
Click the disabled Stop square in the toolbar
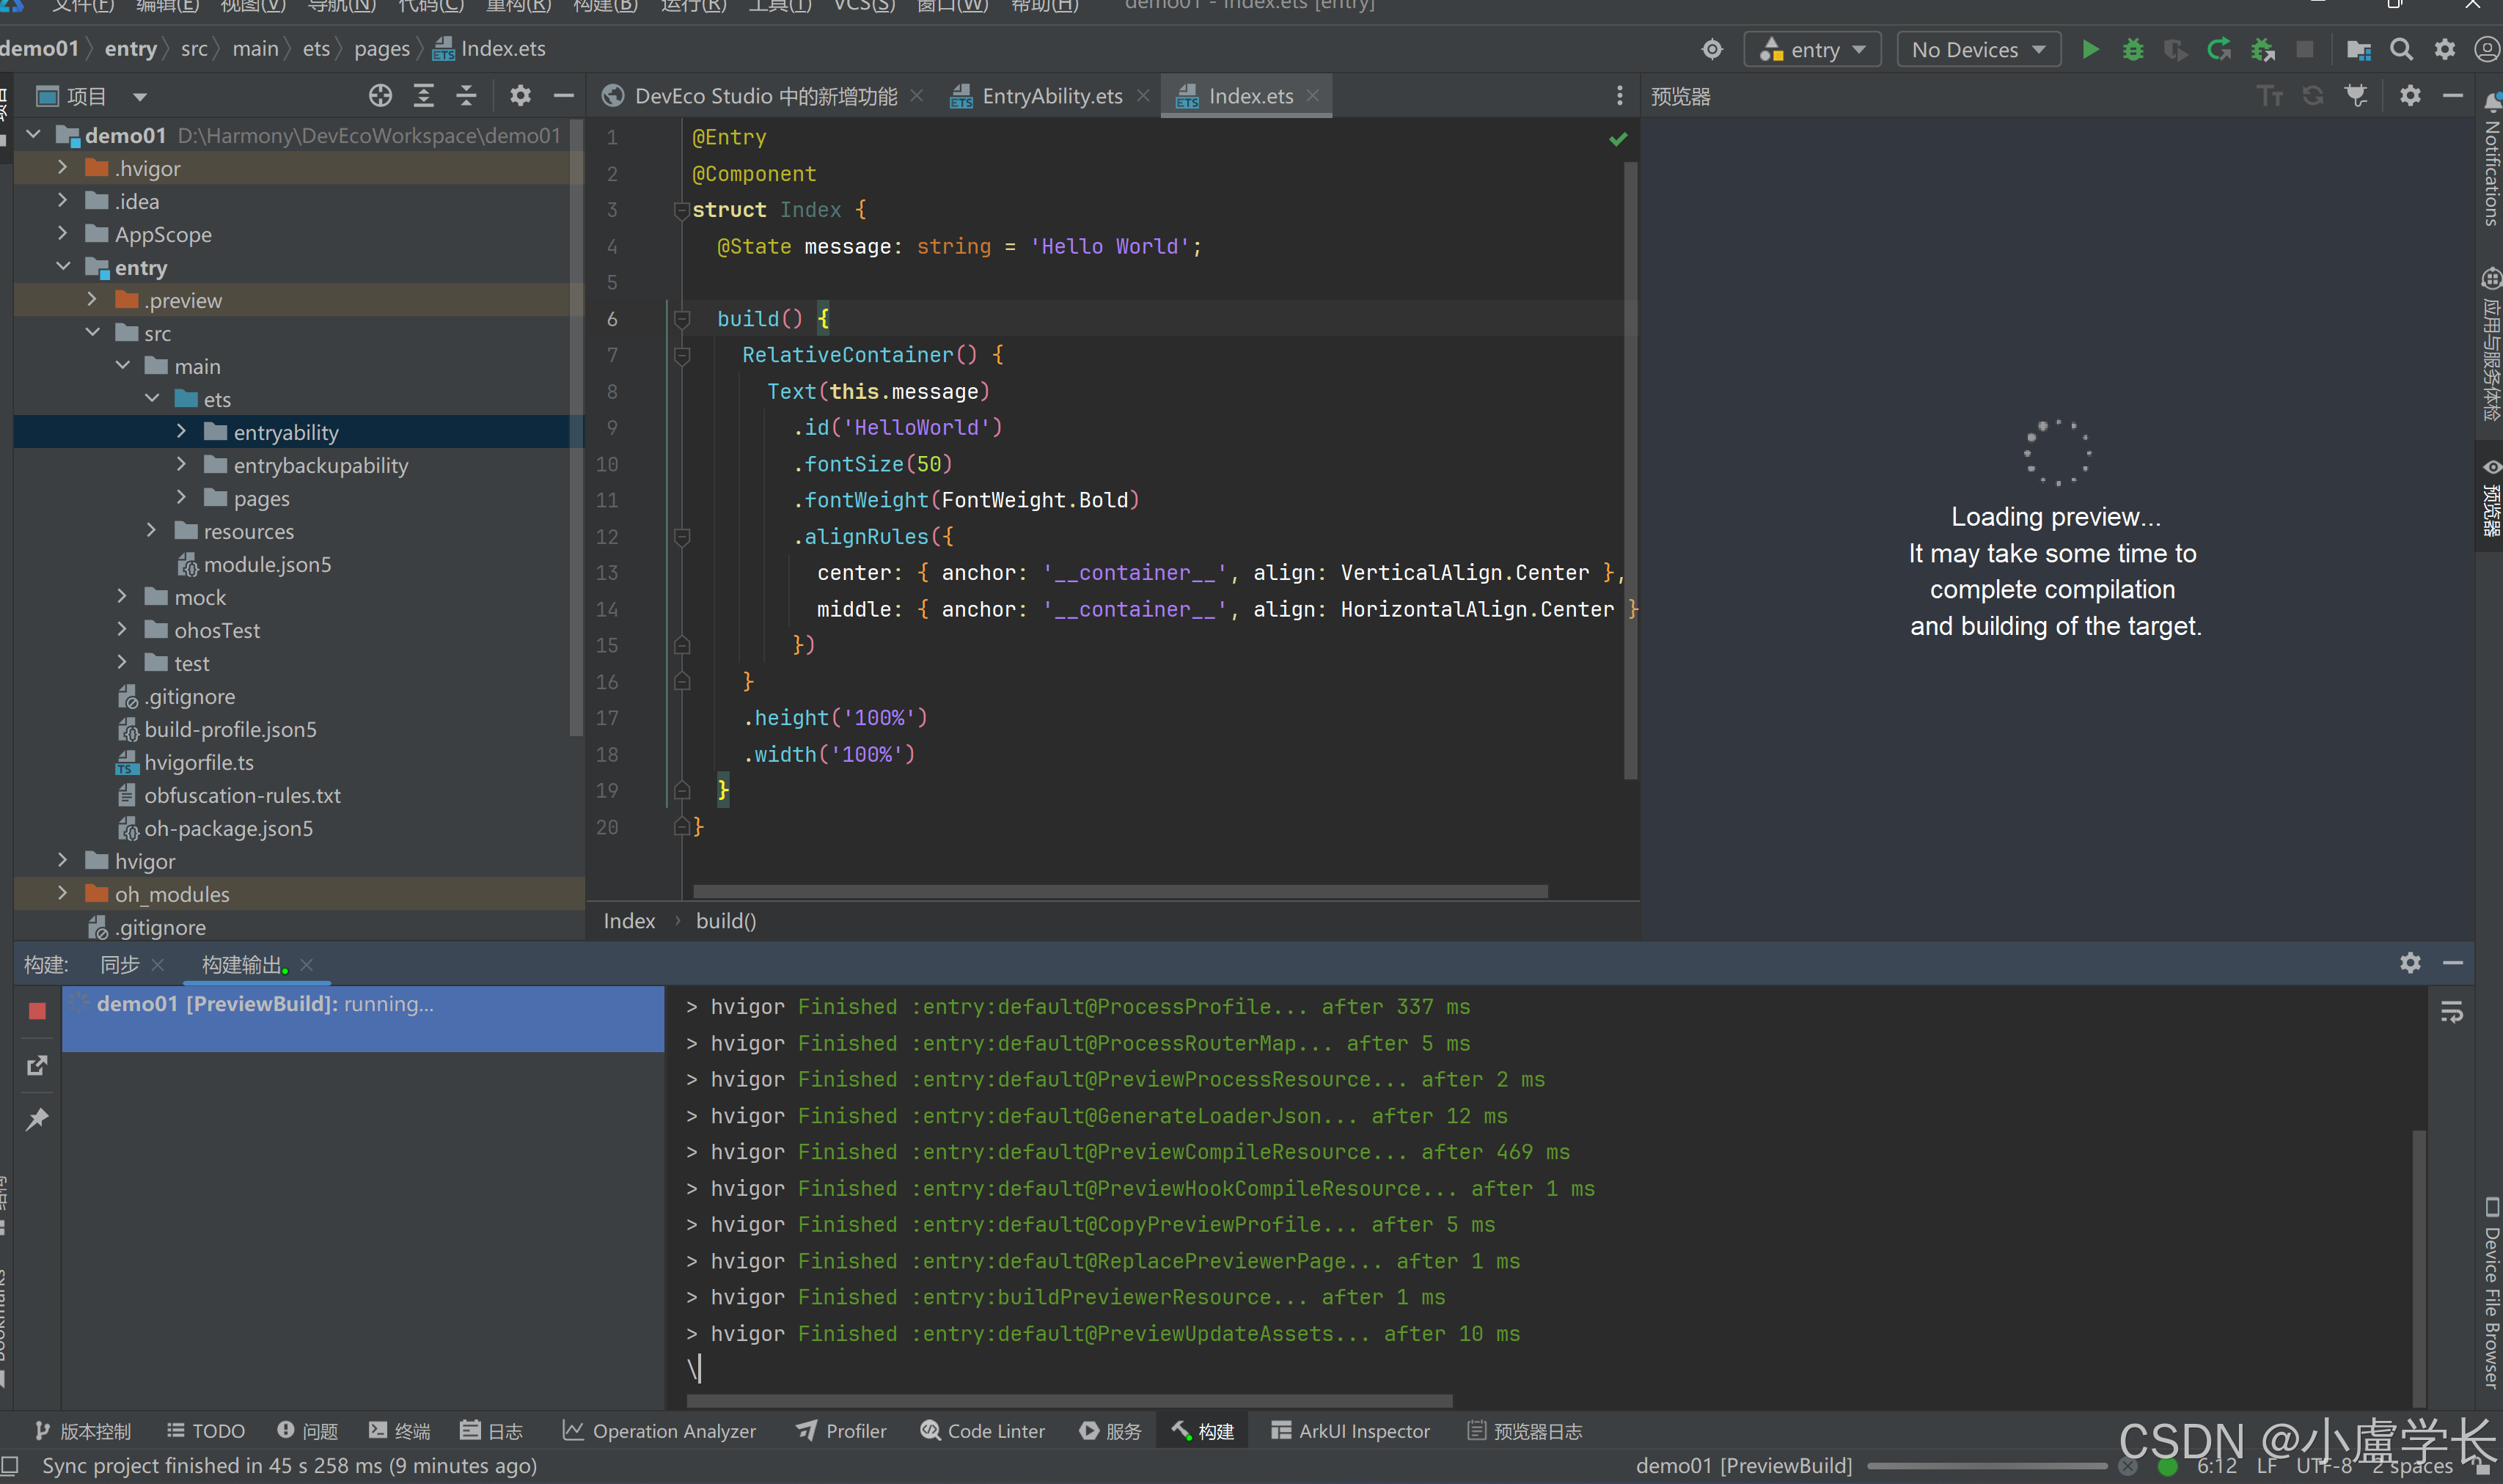pos(2305,49)
